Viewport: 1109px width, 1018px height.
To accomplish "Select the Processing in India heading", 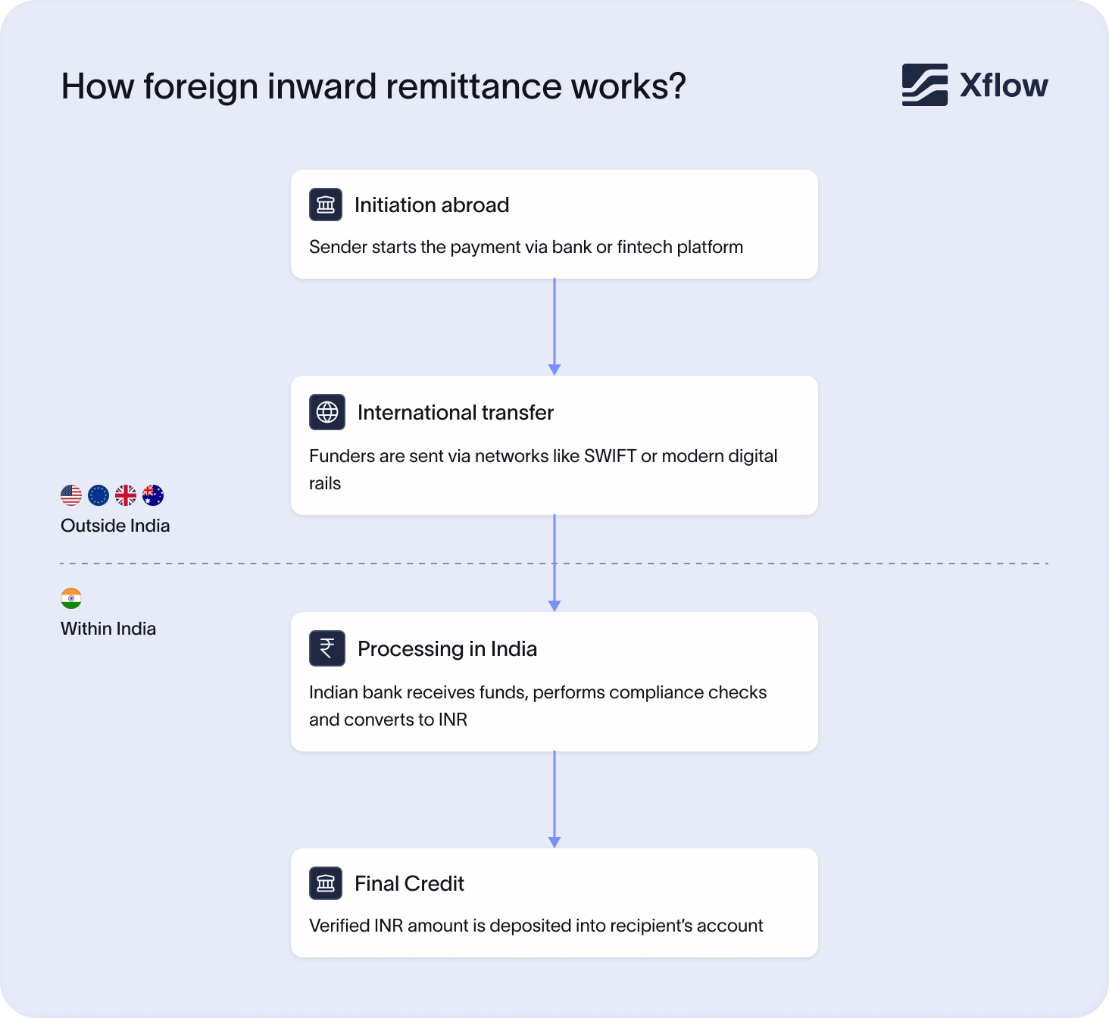I will click(447, 649).
